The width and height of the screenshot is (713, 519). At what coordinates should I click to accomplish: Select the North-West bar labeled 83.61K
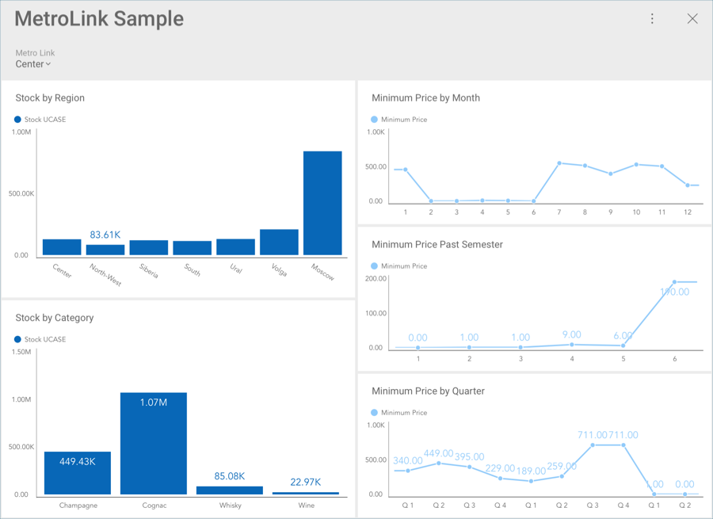point(105,250)
